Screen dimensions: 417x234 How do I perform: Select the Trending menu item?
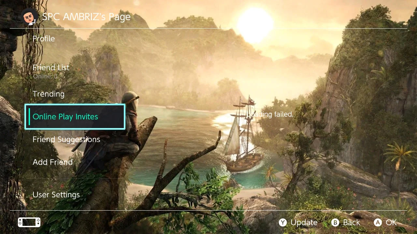[x=49, y=94]
